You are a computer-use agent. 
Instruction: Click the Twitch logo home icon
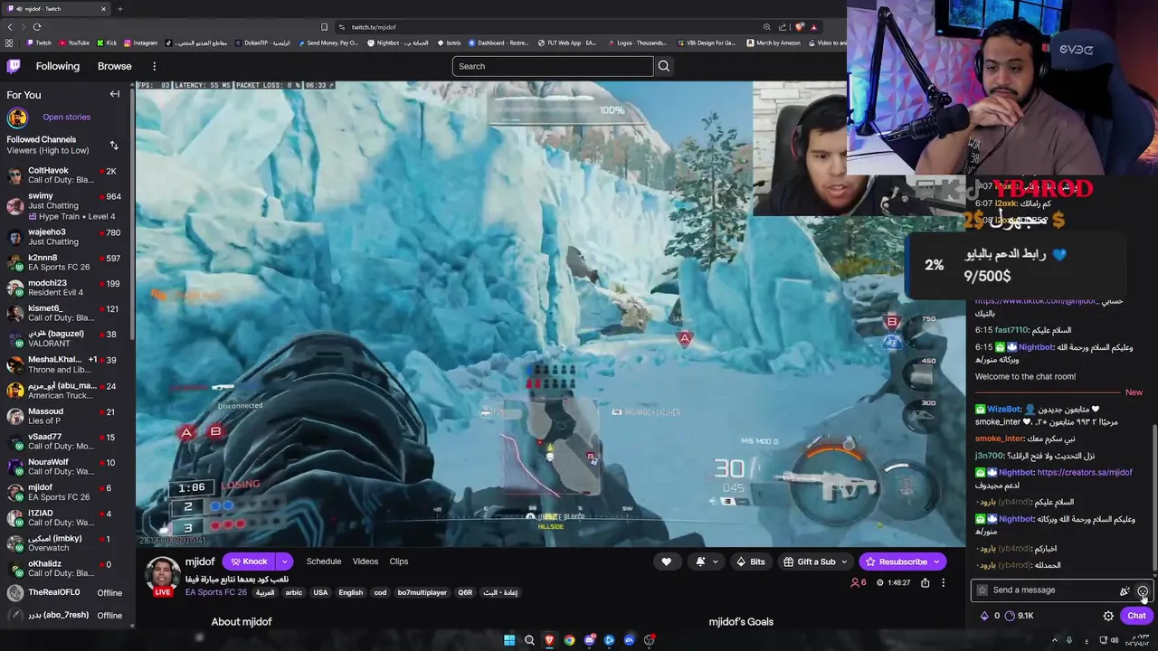point(14,66)
